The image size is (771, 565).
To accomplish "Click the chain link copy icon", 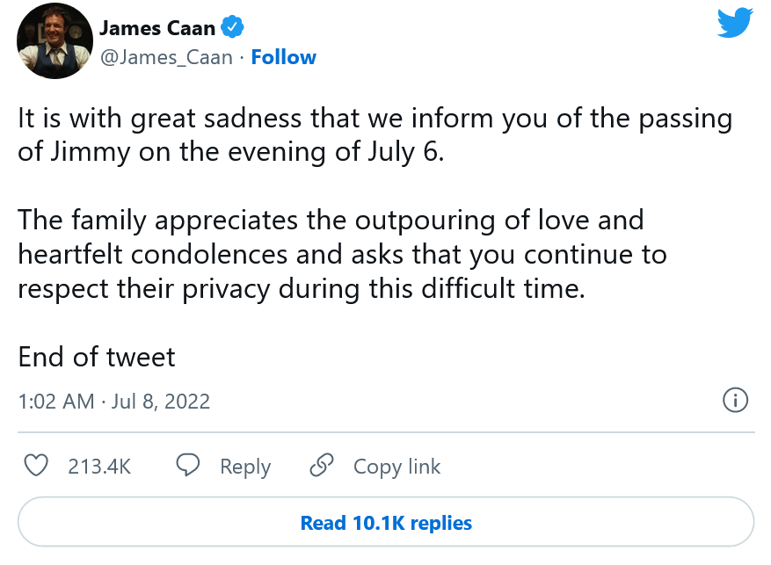I will pos(322,466).
